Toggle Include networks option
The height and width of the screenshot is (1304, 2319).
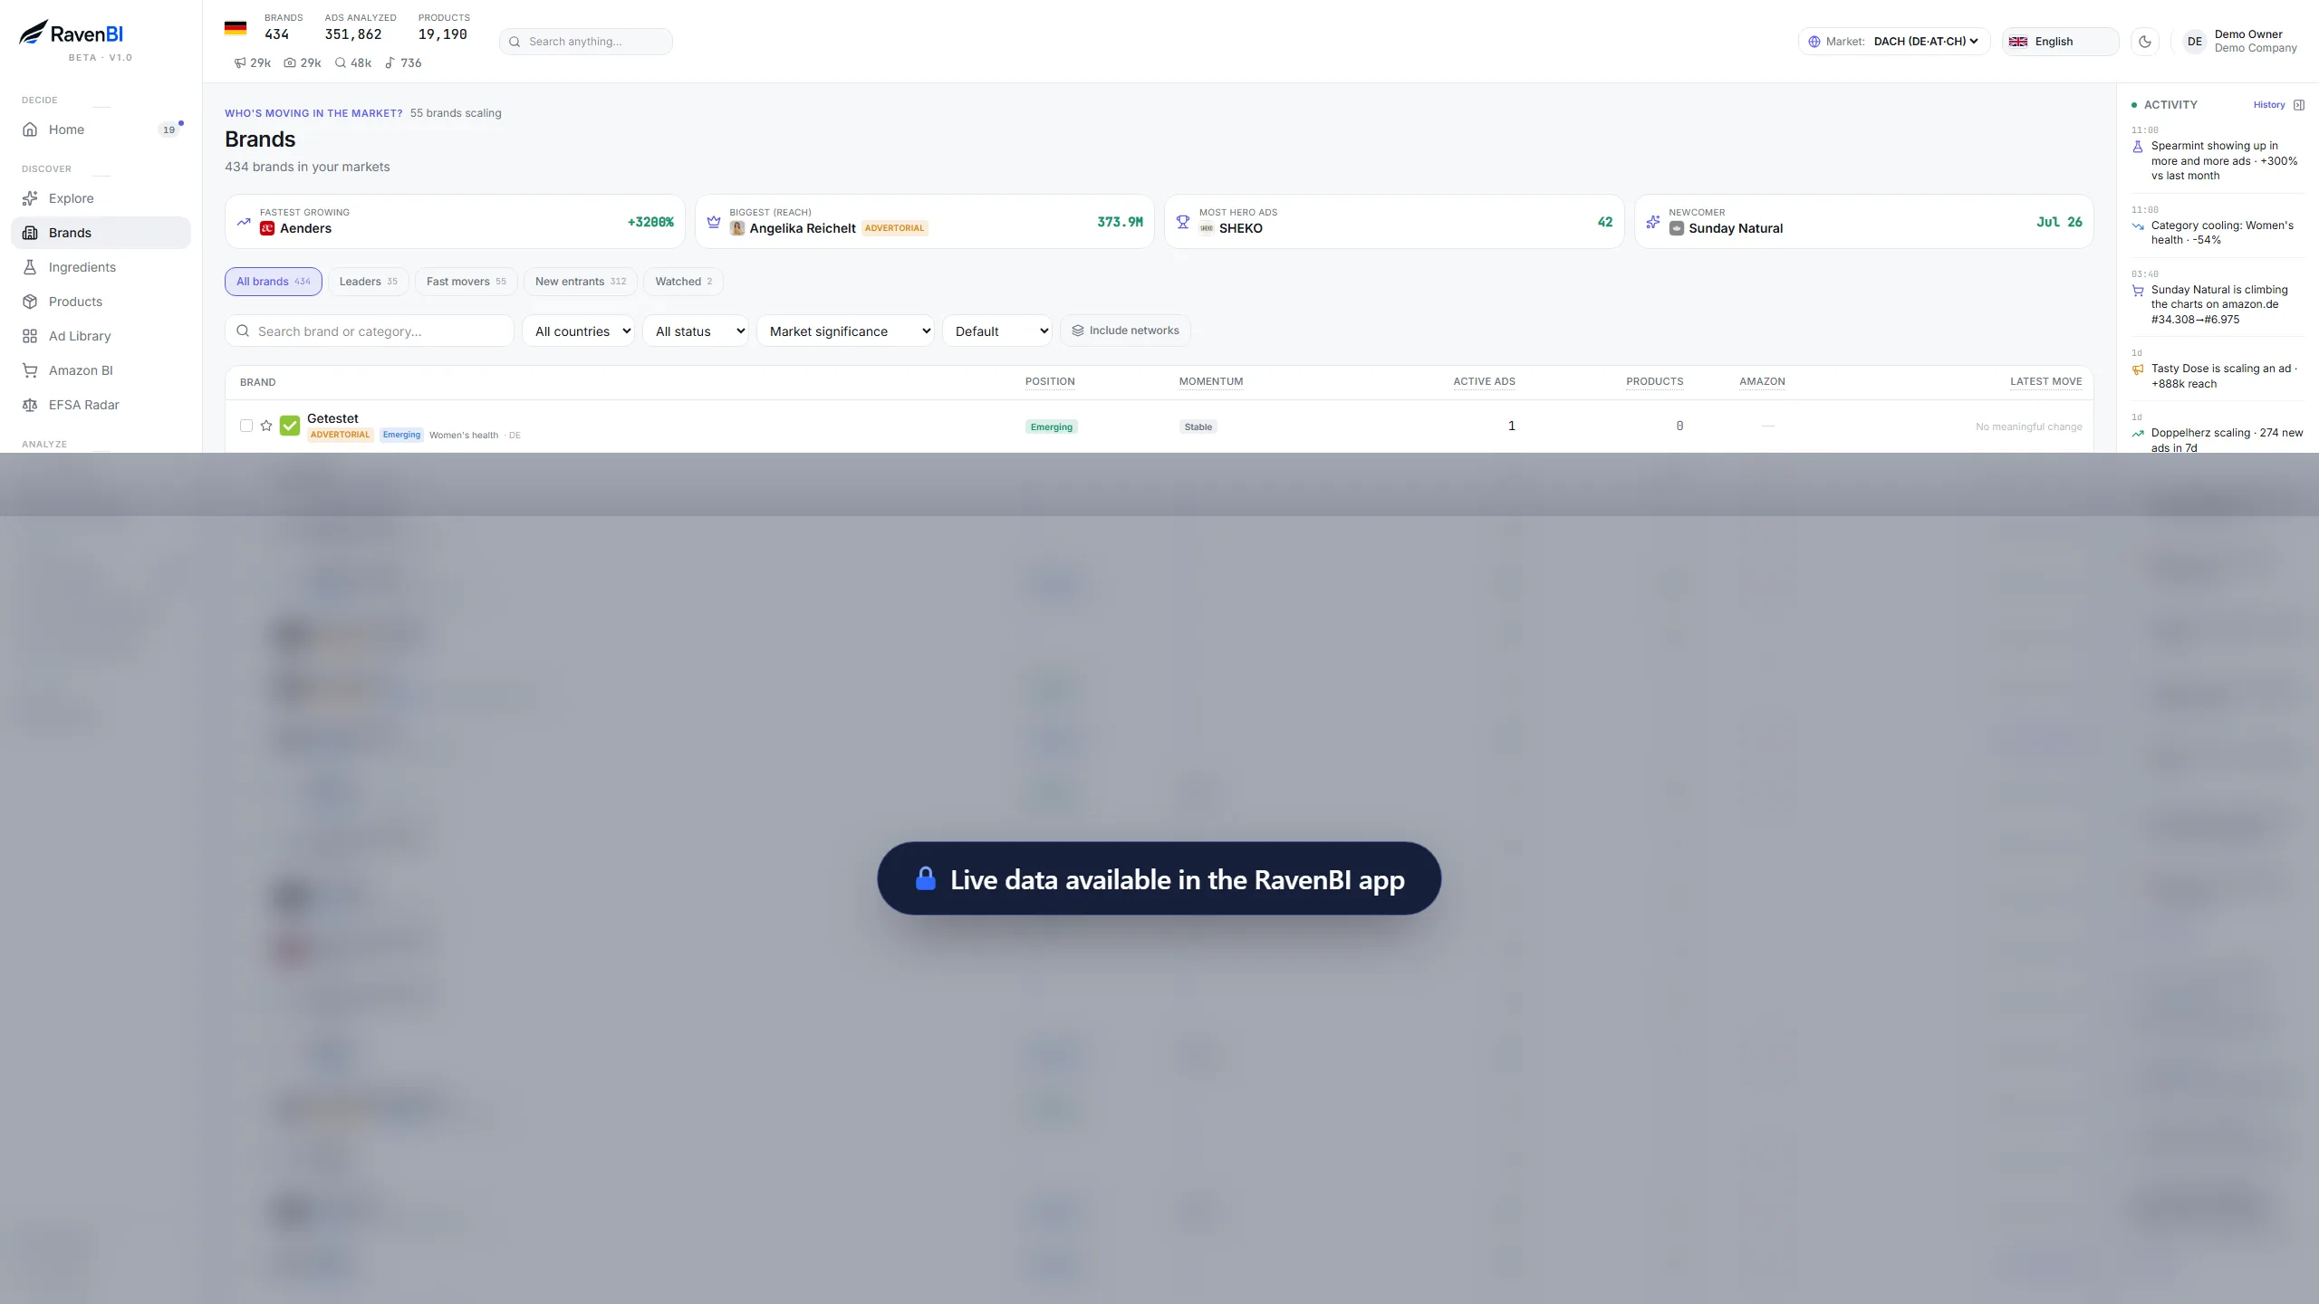[x=1125, y=331]
